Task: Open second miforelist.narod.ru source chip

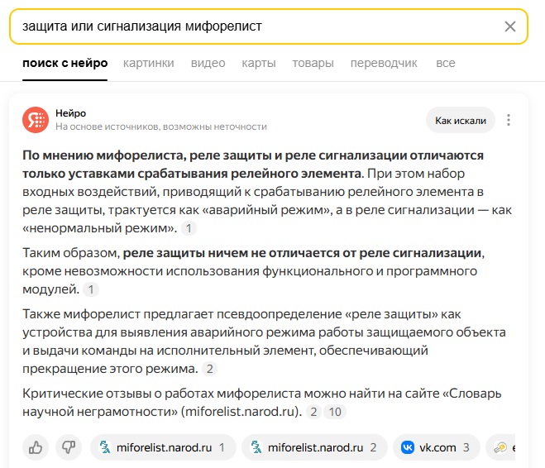Action: [314, 447]
